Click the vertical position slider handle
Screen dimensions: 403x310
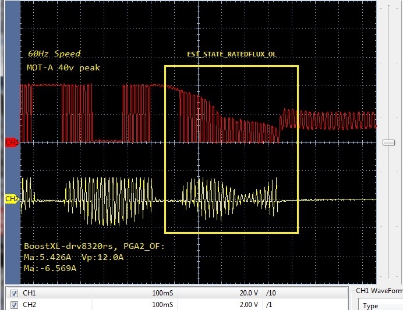(x=388, y=142)
